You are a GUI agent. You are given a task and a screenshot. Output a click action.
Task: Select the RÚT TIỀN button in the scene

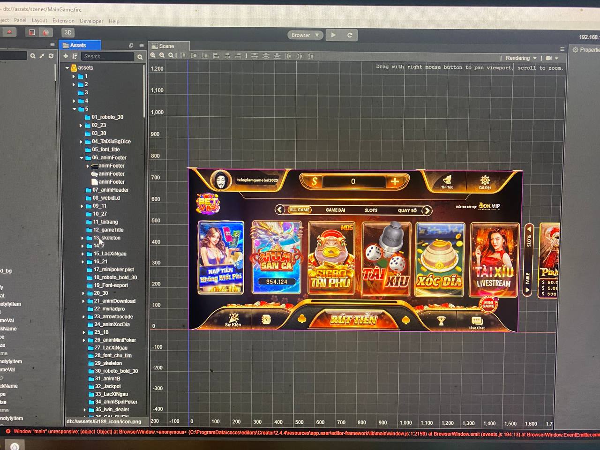click(x=353, y=319)
